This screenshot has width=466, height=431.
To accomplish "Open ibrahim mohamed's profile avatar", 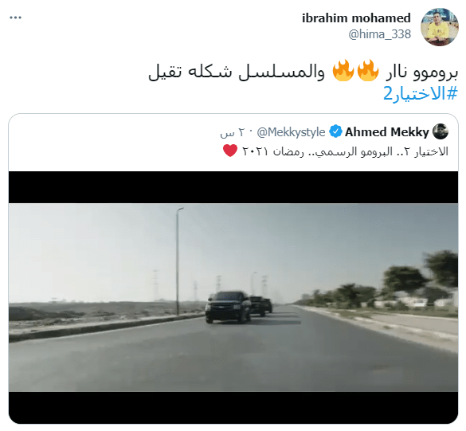I will [x=440, y=27].
